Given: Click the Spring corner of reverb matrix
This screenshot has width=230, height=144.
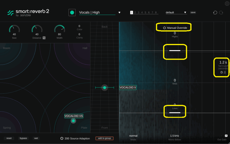Looking at the screenshot, I should pos(7,128).
